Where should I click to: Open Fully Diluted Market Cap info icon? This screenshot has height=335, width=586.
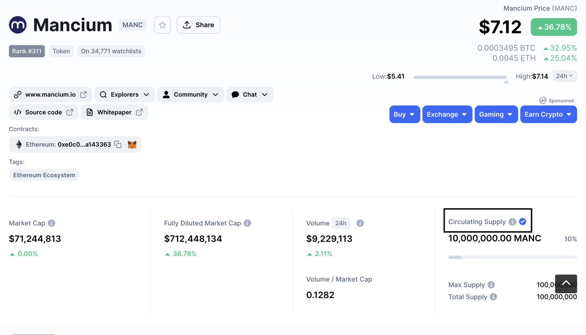(x=247, y=223)
